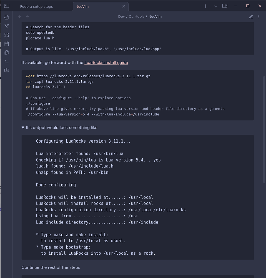
Task: Click 'LuaRocks configuration directory' output line
Action: point(111,210)
